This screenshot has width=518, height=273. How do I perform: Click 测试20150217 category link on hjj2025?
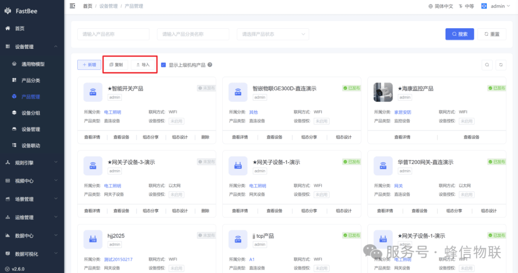[x=118, y=260]
